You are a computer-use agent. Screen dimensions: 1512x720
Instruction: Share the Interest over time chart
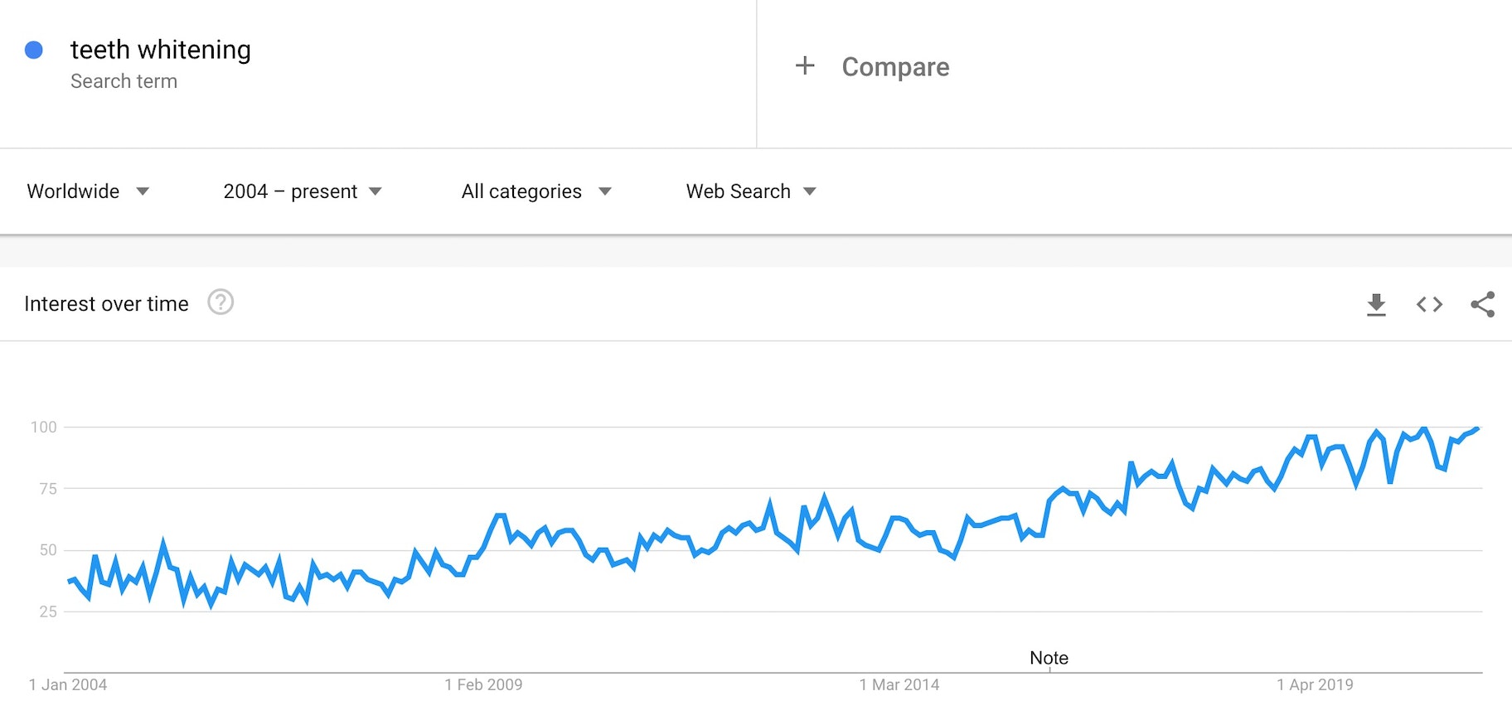[1482, 304]
